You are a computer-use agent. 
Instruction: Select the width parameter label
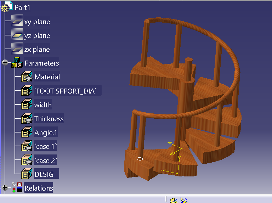click(43, 105)
